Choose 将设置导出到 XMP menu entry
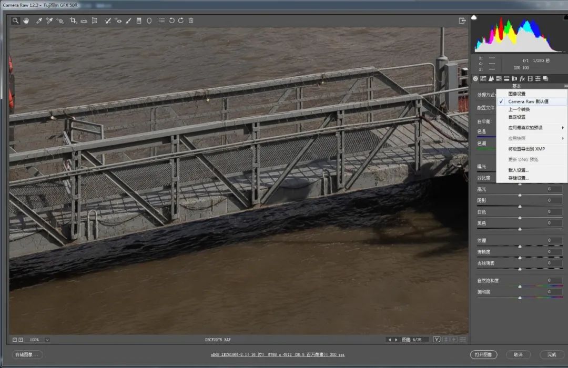 click(x=526, y=149)
